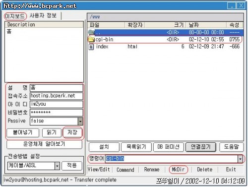Close the bcpark.net window
Image resolution: width=248 pixels, height=187 pixels.
(241, 6)
